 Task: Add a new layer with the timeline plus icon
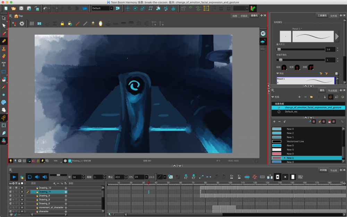point(54,183)
